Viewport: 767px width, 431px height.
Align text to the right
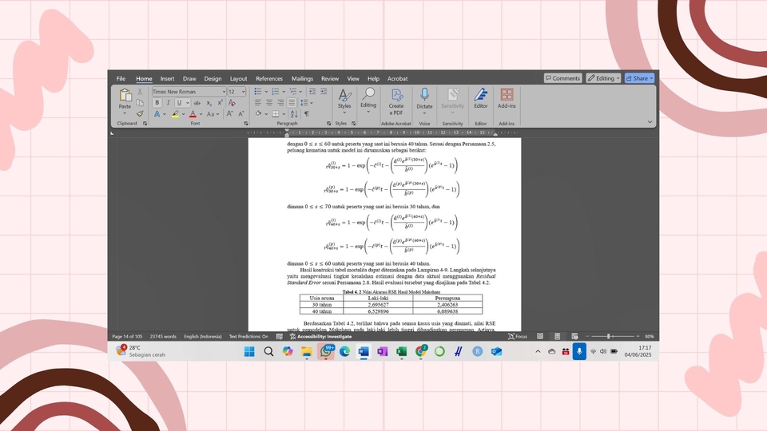point(280,103)
